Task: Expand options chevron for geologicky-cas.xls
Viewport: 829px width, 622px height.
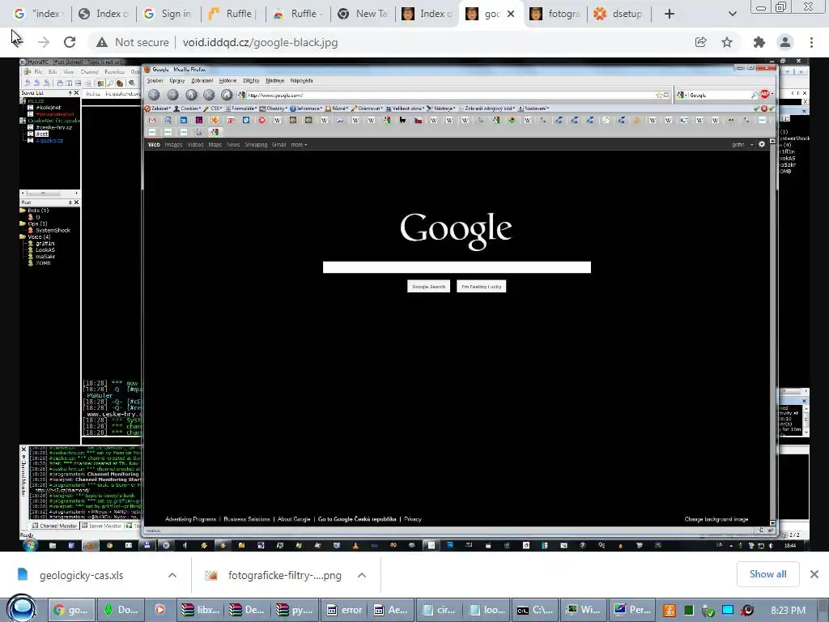Action: click(x=172, y=575)
